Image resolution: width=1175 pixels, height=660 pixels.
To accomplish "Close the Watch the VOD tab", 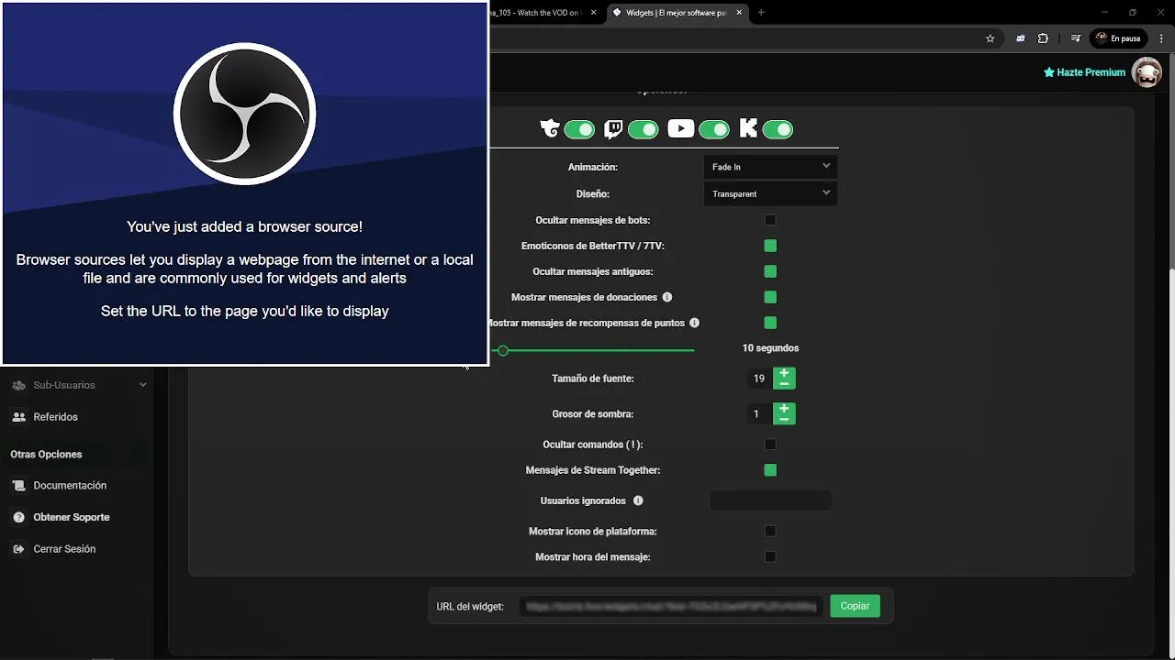I will click(x=593, y=13).
